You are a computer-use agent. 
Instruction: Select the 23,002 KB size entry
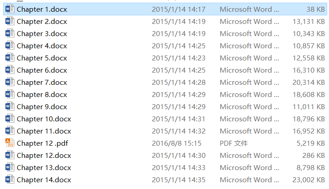[308, 180]
